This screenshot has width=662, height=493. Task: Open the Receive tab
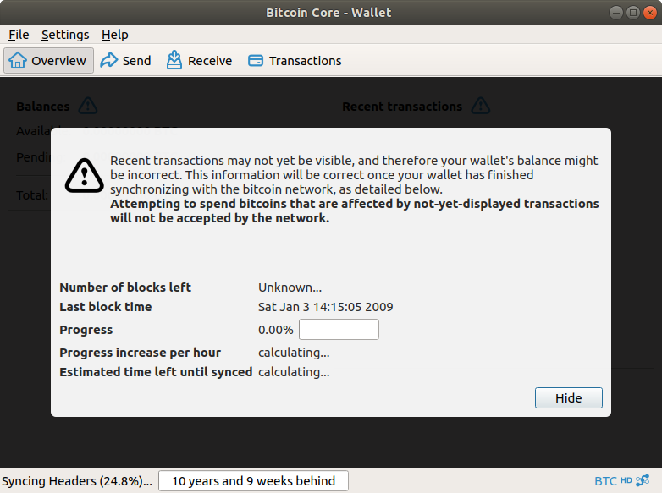199,61
